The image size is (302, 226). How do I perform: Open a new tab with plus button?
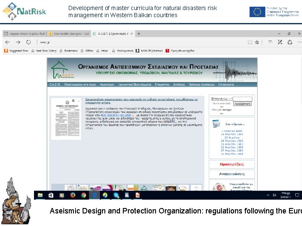(139, 34)
